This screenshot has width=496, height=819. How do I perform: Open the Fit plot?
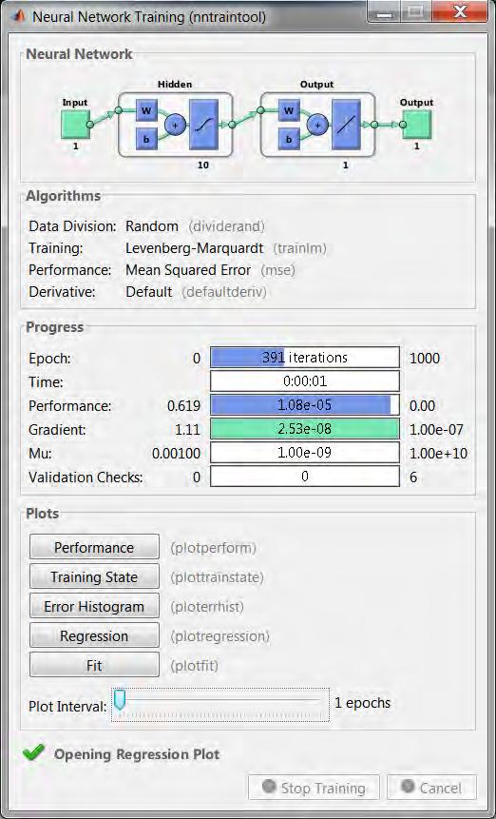pyautogui.click(x=94, y=665)
